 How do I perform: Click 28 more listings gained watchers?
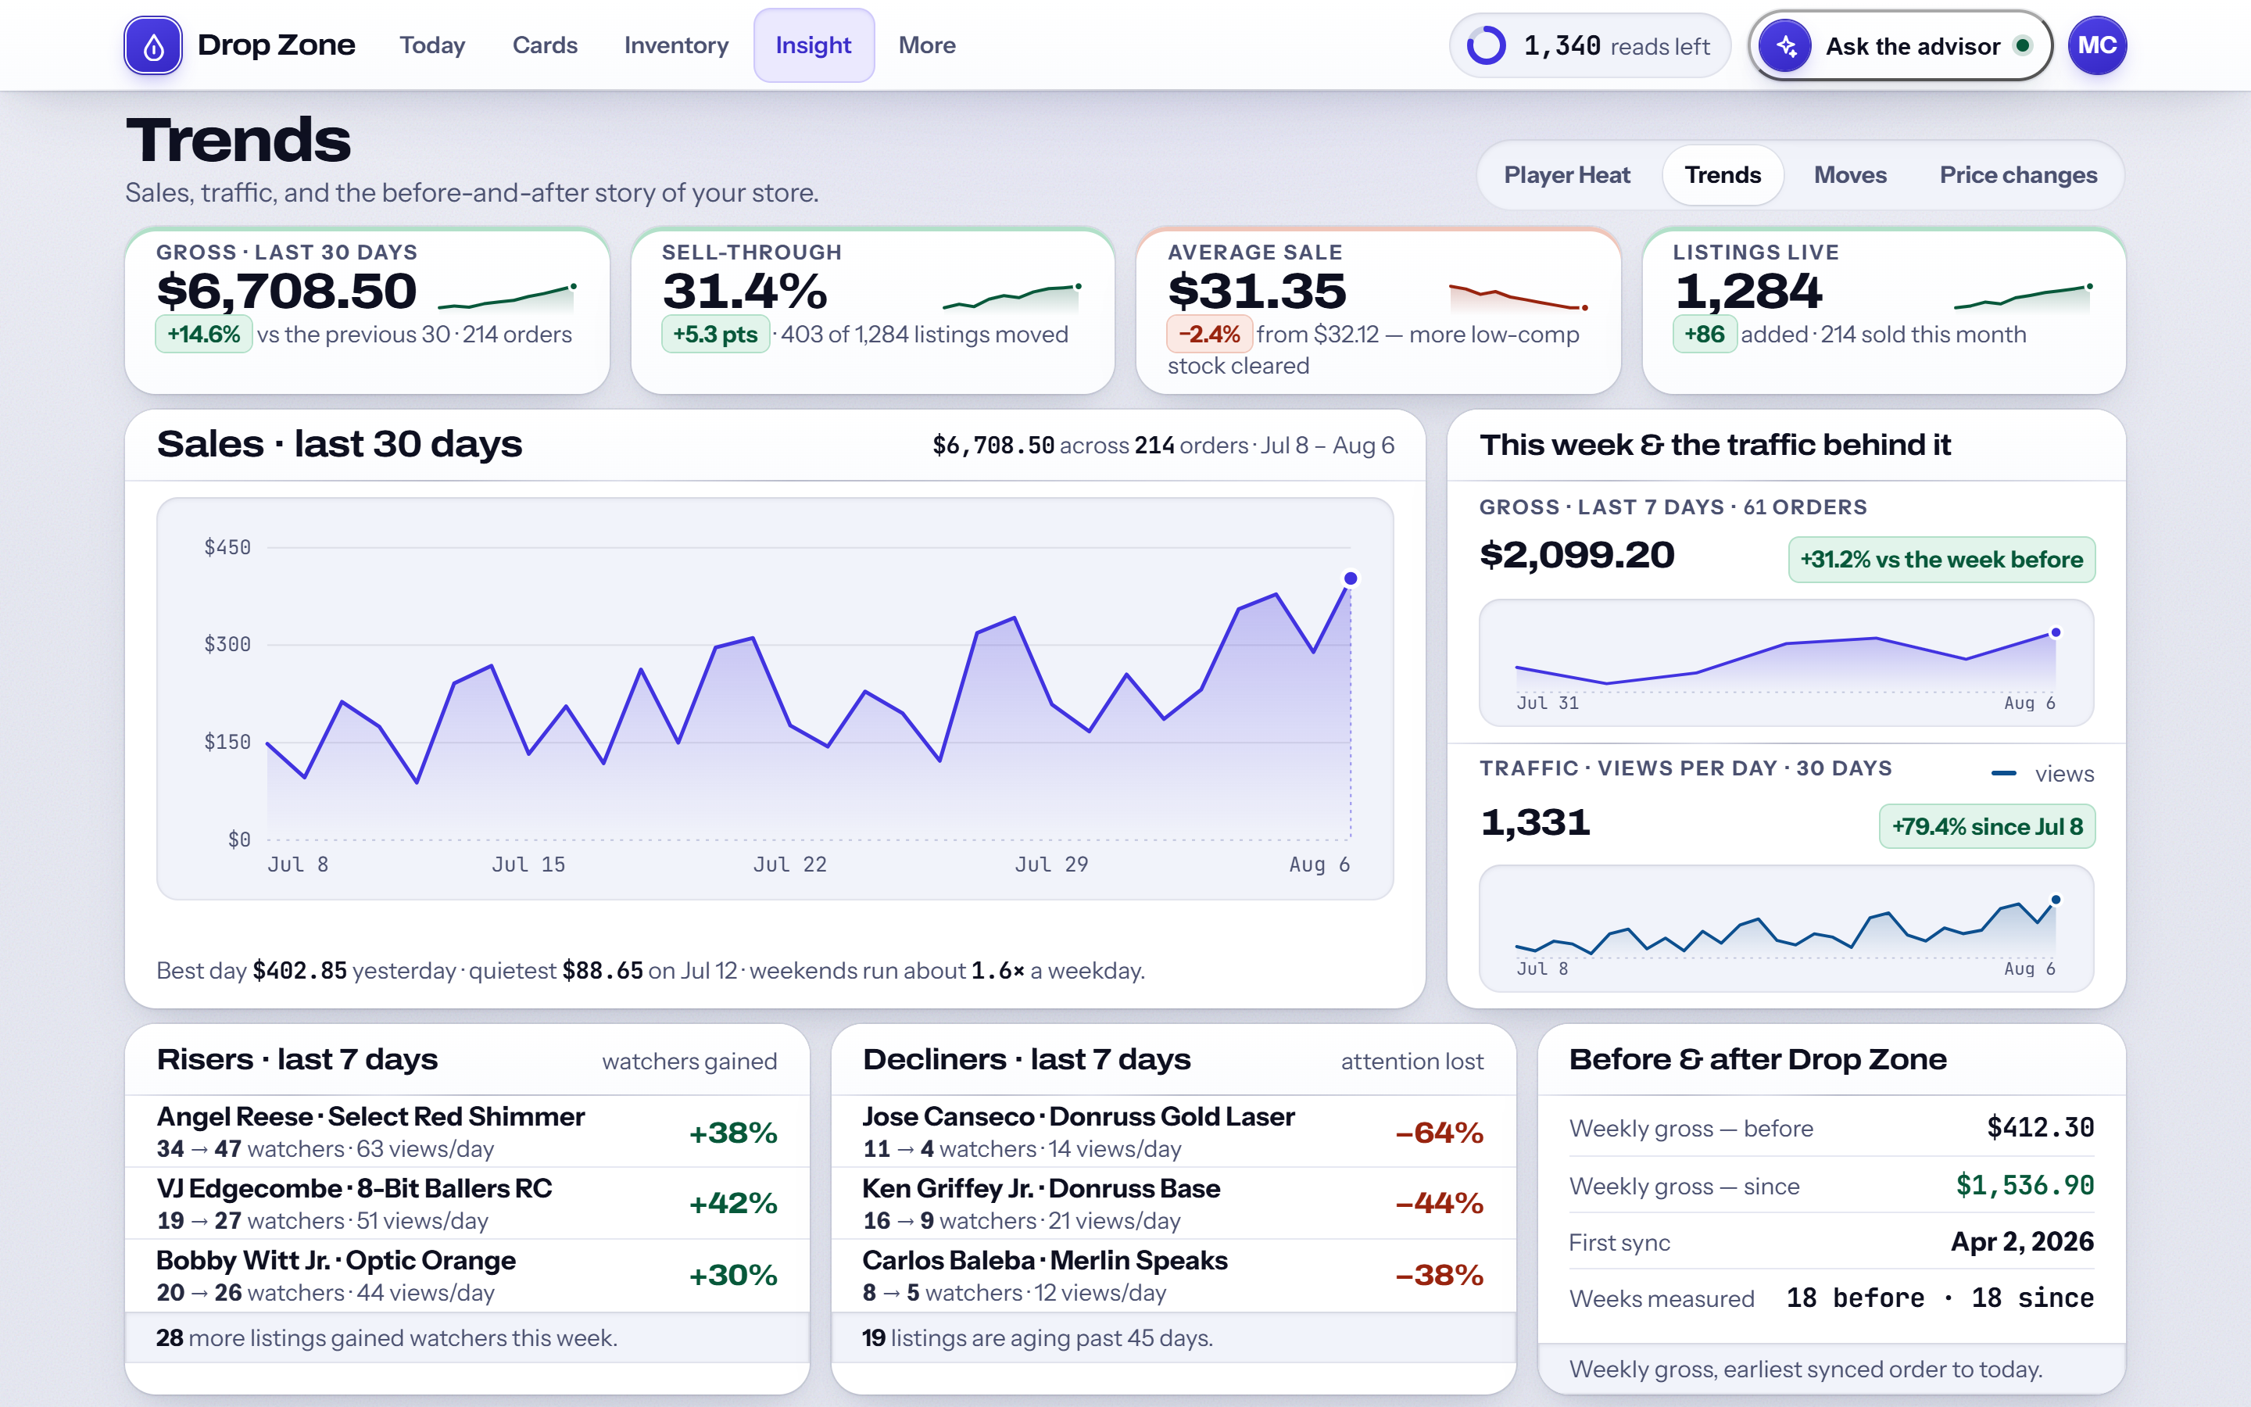pyautogui.click(x=386, y=1338)
